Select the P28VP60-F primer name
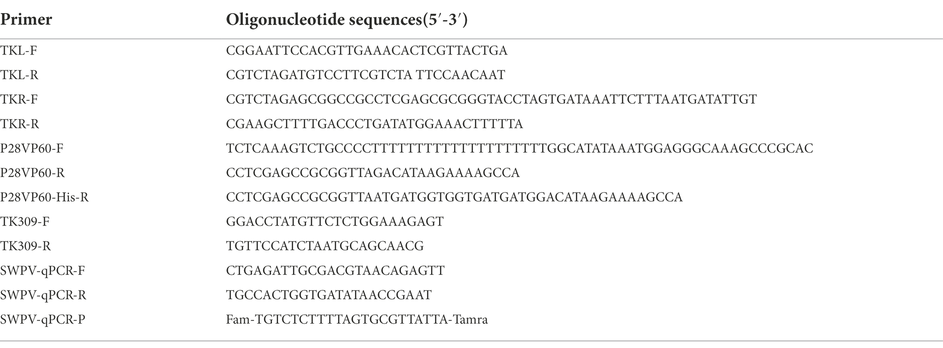Screen dimensions: 943x348 [x=32, y=149]
